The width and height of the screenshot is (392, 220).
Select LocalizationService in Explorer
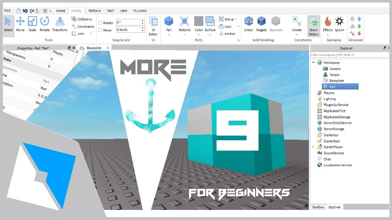click(337, 165)
